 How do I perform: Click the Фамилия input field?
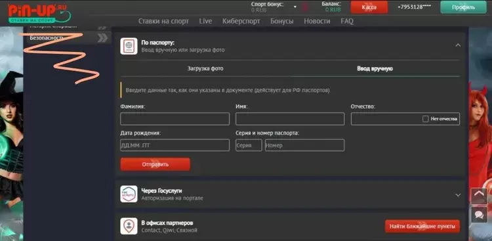click(x=174, y=119)
